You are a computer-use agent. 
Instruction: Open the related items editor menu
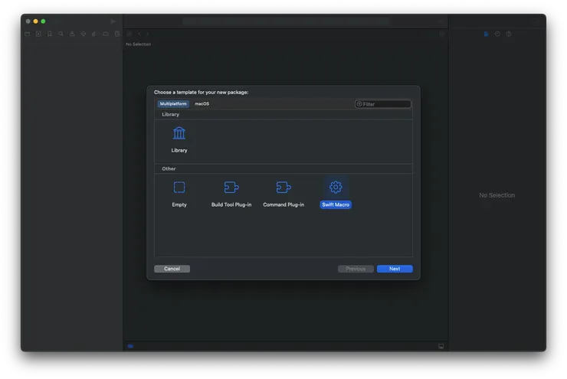[x=129, y=34]
